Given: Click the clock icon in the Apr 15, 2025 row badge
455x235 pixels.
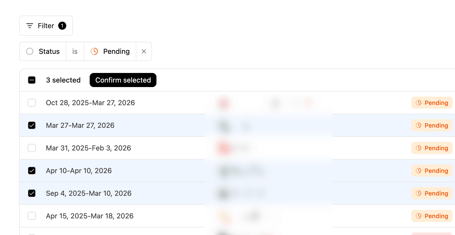Looking at the screenshot, I should [418, 216].
